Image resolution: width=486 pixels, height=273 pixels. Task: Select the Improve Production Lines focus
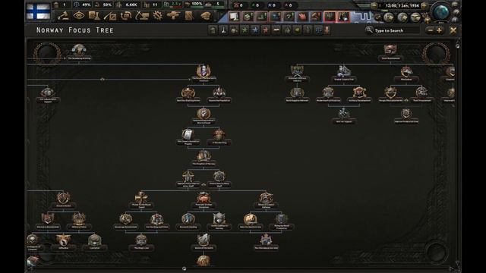click(406, 116)
